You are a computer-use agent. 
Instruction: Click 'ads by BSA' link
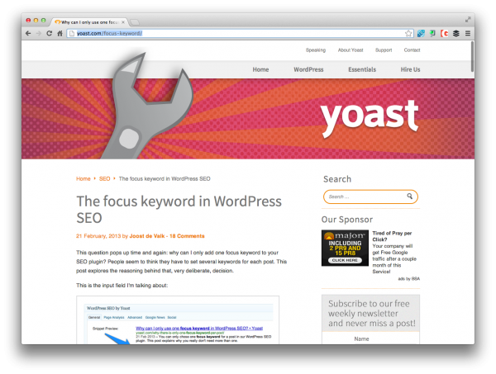(x=408, y=278)
